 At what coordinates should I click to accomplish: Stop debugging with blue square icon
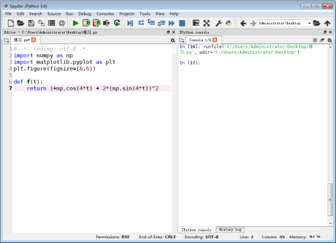[182, 23]
